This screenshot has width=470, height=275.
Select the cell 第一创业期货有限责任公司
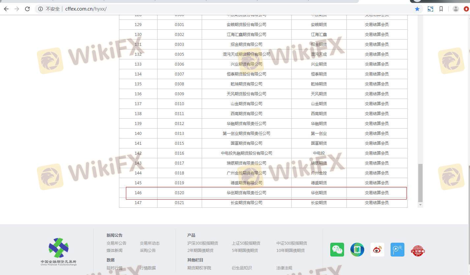click(247, 133)
